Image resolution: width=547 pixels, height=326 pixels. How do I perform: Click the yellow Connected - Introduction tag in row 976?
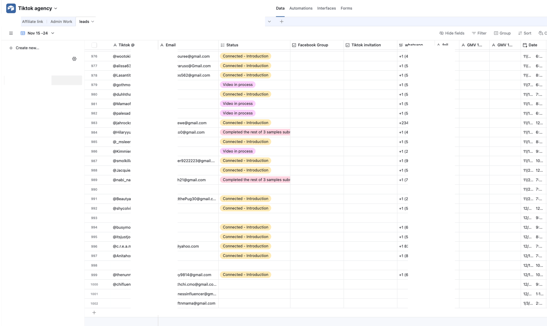[x=245, y=56]
